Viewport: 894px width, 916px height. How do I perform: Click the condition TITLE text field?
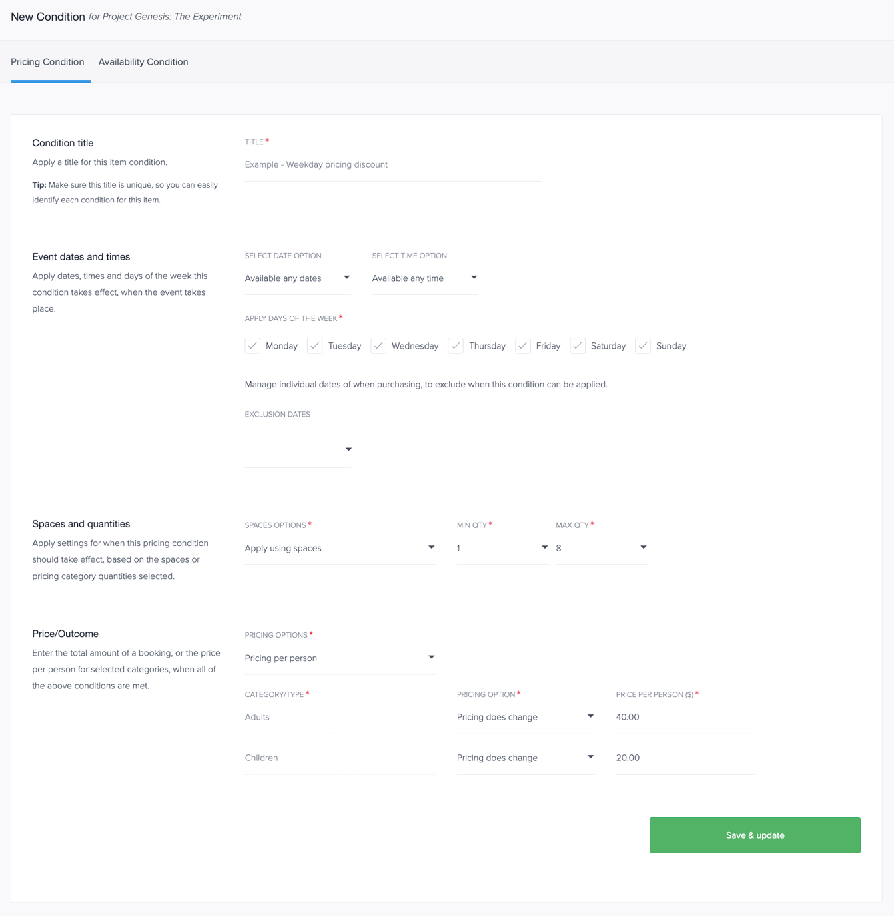(392, 164)
